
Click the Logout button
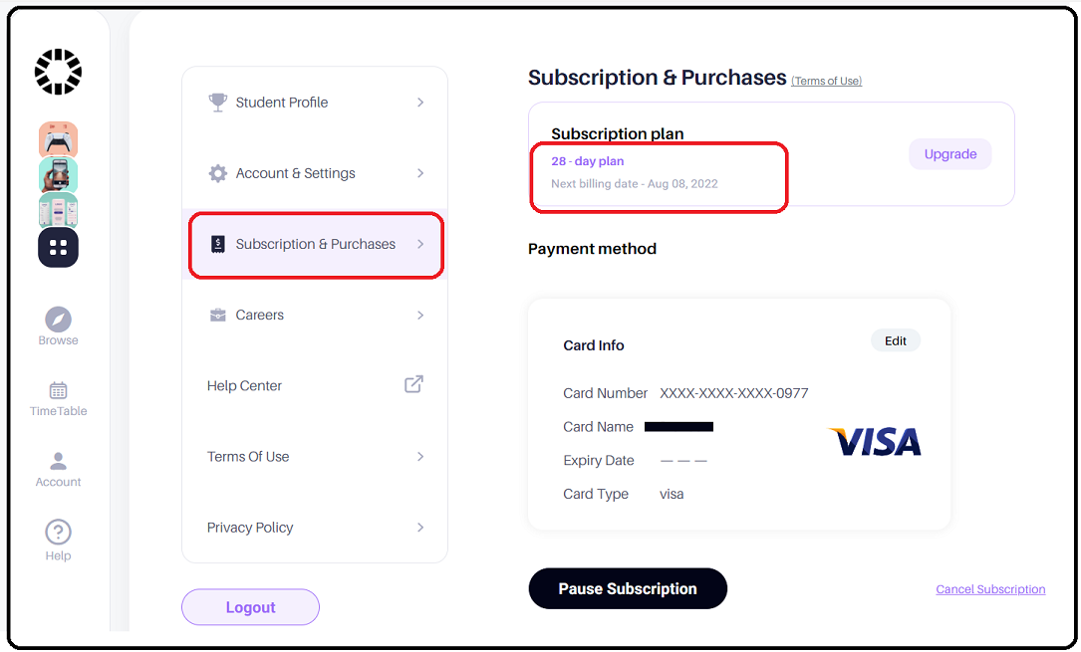coord(250,607)
